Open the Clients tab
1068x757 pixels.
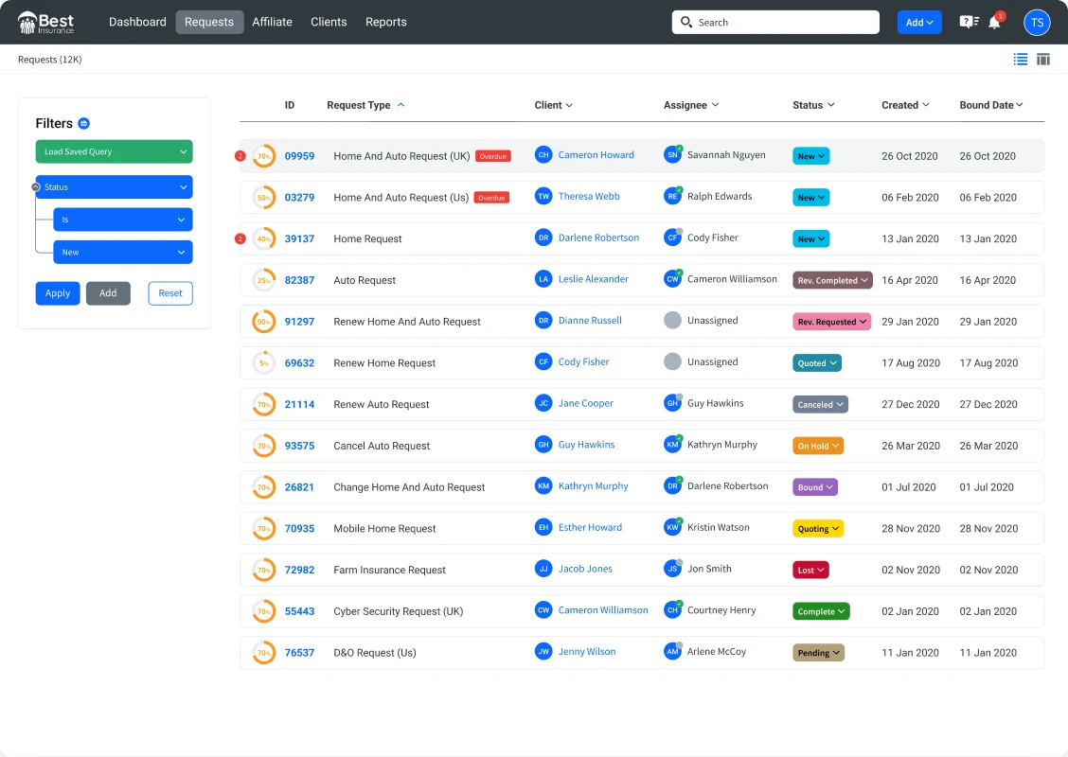click(x=329, y=22)
